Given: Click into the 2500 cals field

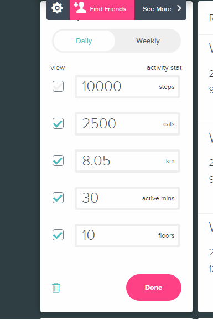Looking at the screenshot, I should coord(127,124).
